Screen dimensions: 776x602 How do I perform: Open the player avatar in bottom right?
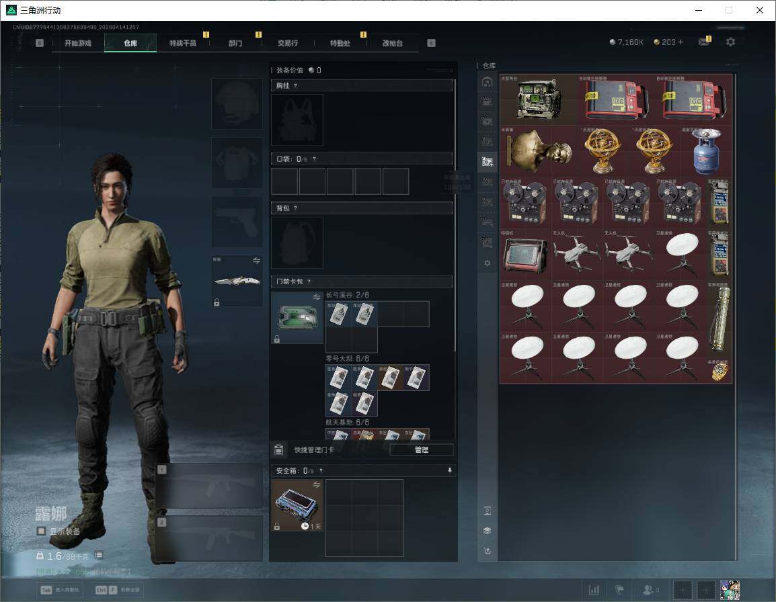730,590
